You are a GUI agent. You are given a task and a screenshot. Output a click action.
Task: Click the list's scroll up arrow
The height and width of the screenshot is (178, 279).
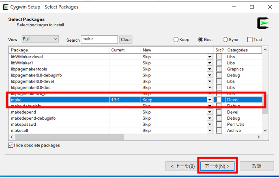click(x=265, y=50)
